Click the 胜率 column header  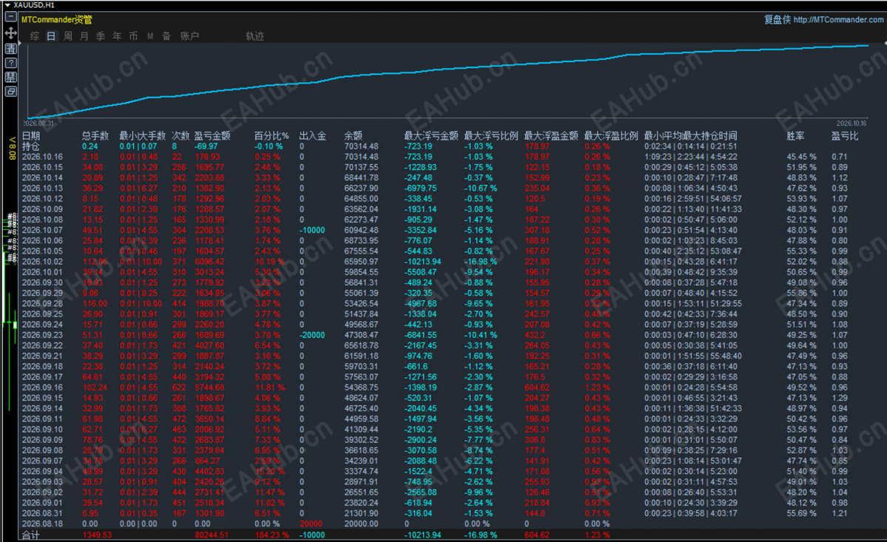point(795,135)
